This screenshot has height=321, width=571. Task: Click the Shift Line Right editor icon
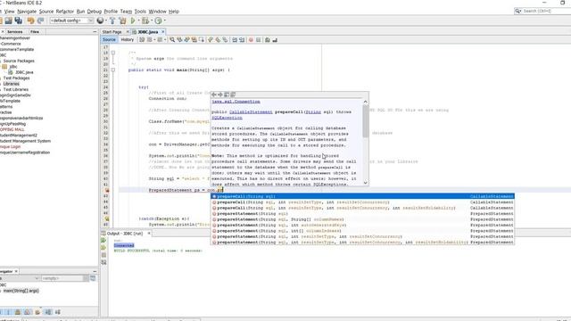coord(242,39)
